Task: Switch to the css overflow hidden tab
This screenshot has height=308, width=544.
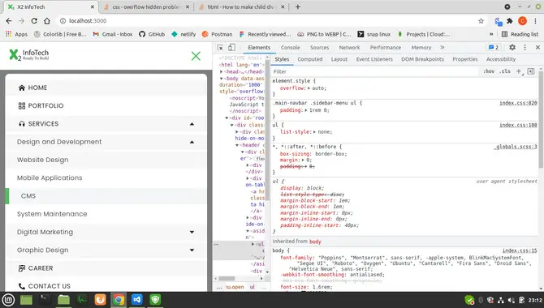Action: pos(145,7)
